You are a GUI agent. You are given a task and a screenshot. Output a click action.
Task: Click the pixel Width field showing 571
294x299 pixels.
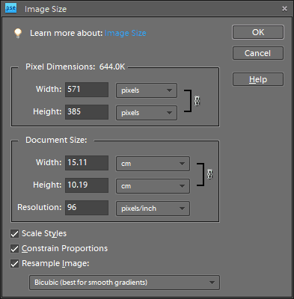click(87, 90)
